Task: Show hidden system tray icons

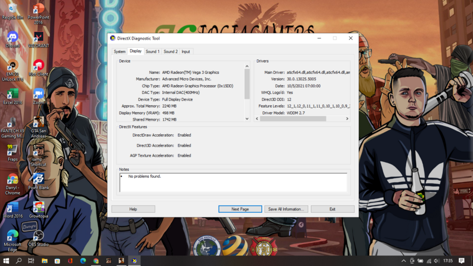Action: pos(403,261)
